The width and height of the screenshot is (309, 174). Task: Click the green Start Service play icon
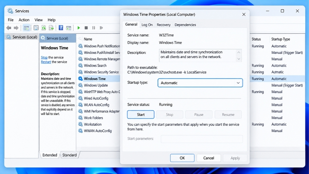(79, 28)
